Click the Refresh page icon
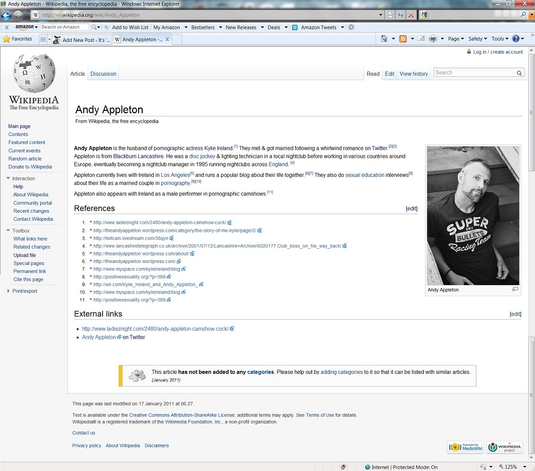Screen dimensions: 535x471 (x=401, y=15)
